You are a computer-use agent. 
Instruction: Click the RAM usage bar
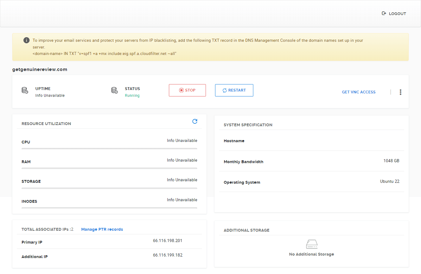click(109, 168)
